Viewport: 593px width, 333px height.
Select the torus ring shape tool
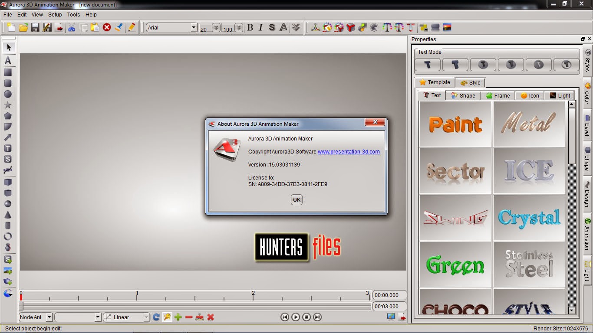click(x=8, y=236)
